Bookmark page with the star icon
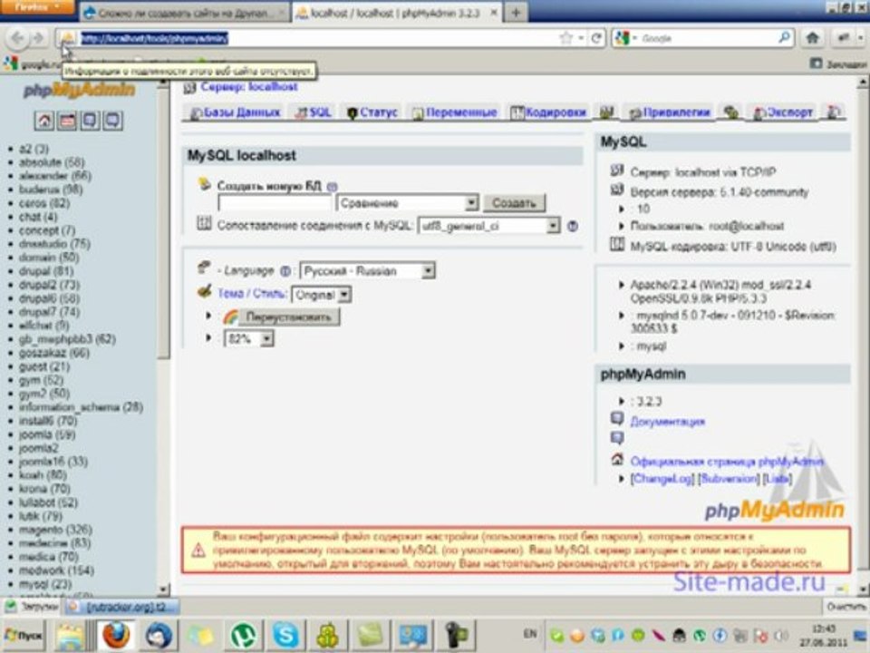 click(565, 38)
